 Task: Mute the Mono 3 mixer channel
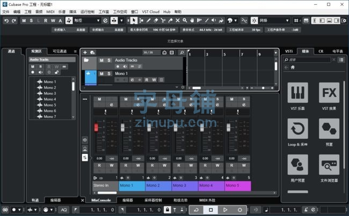pyautogui.click(x=179, y=99)
